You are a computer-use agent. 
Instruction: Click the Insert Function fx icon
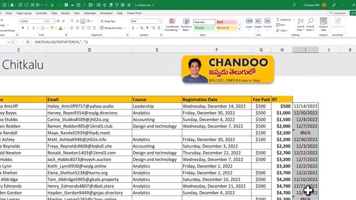[27, 42]
